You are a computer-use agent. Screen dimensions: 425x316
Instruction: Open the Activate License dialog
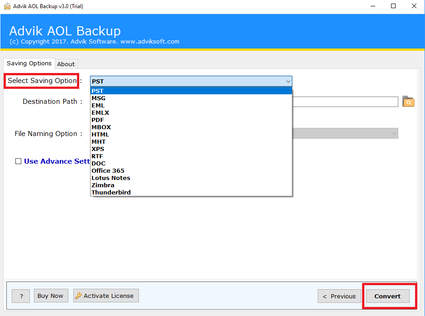pos(106,296)
